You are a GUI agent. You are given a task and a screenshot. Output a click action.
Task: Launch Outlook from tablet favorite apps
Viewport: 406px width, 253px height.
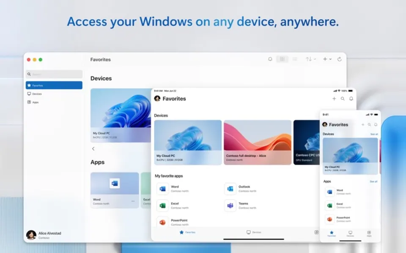(x=240, y=189)
